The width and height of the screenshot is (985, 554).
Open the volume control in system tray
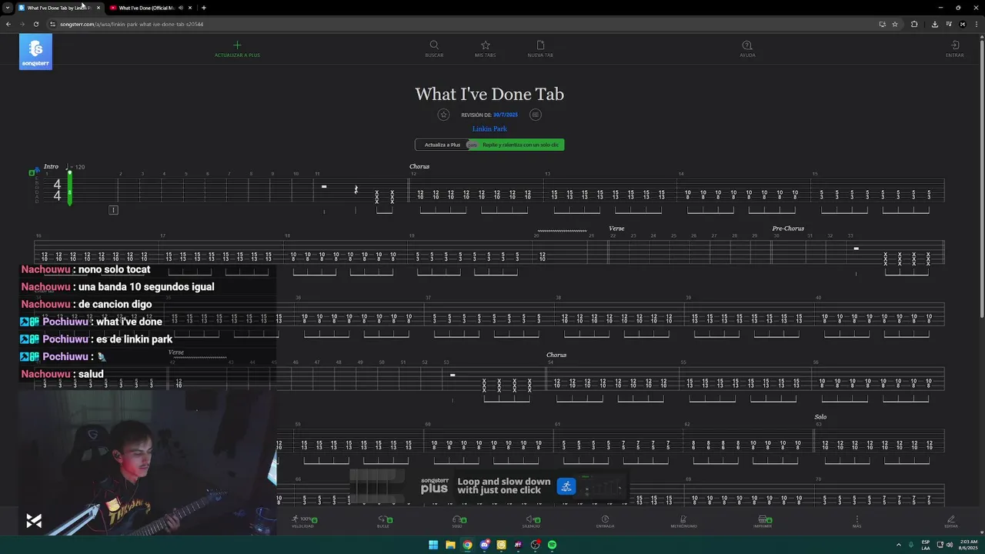949,545
